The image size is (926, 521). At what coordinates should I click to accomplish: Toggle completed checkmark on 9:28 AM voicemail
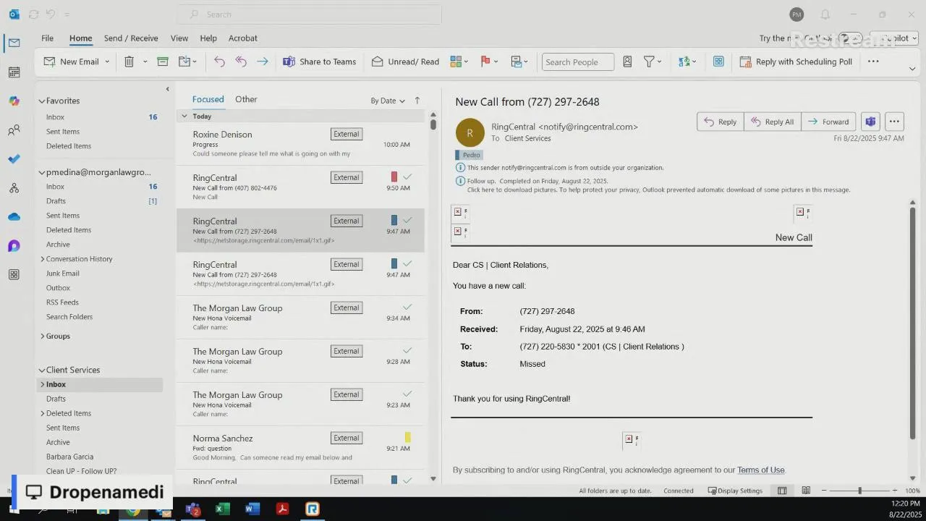407,351
